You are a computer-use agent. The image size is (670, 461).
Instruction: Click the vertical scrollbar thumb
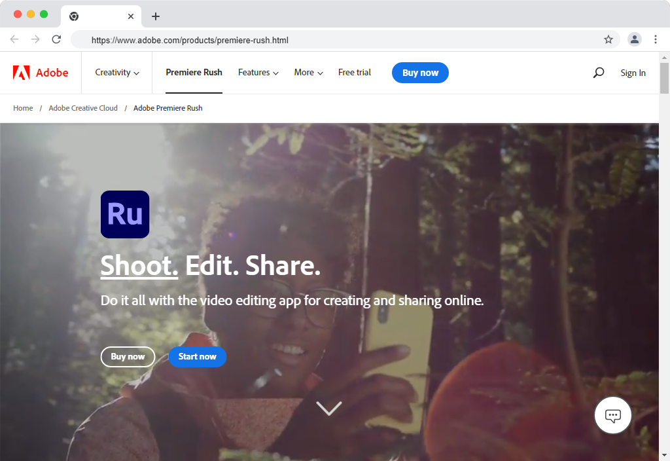(x=664, y=79)
